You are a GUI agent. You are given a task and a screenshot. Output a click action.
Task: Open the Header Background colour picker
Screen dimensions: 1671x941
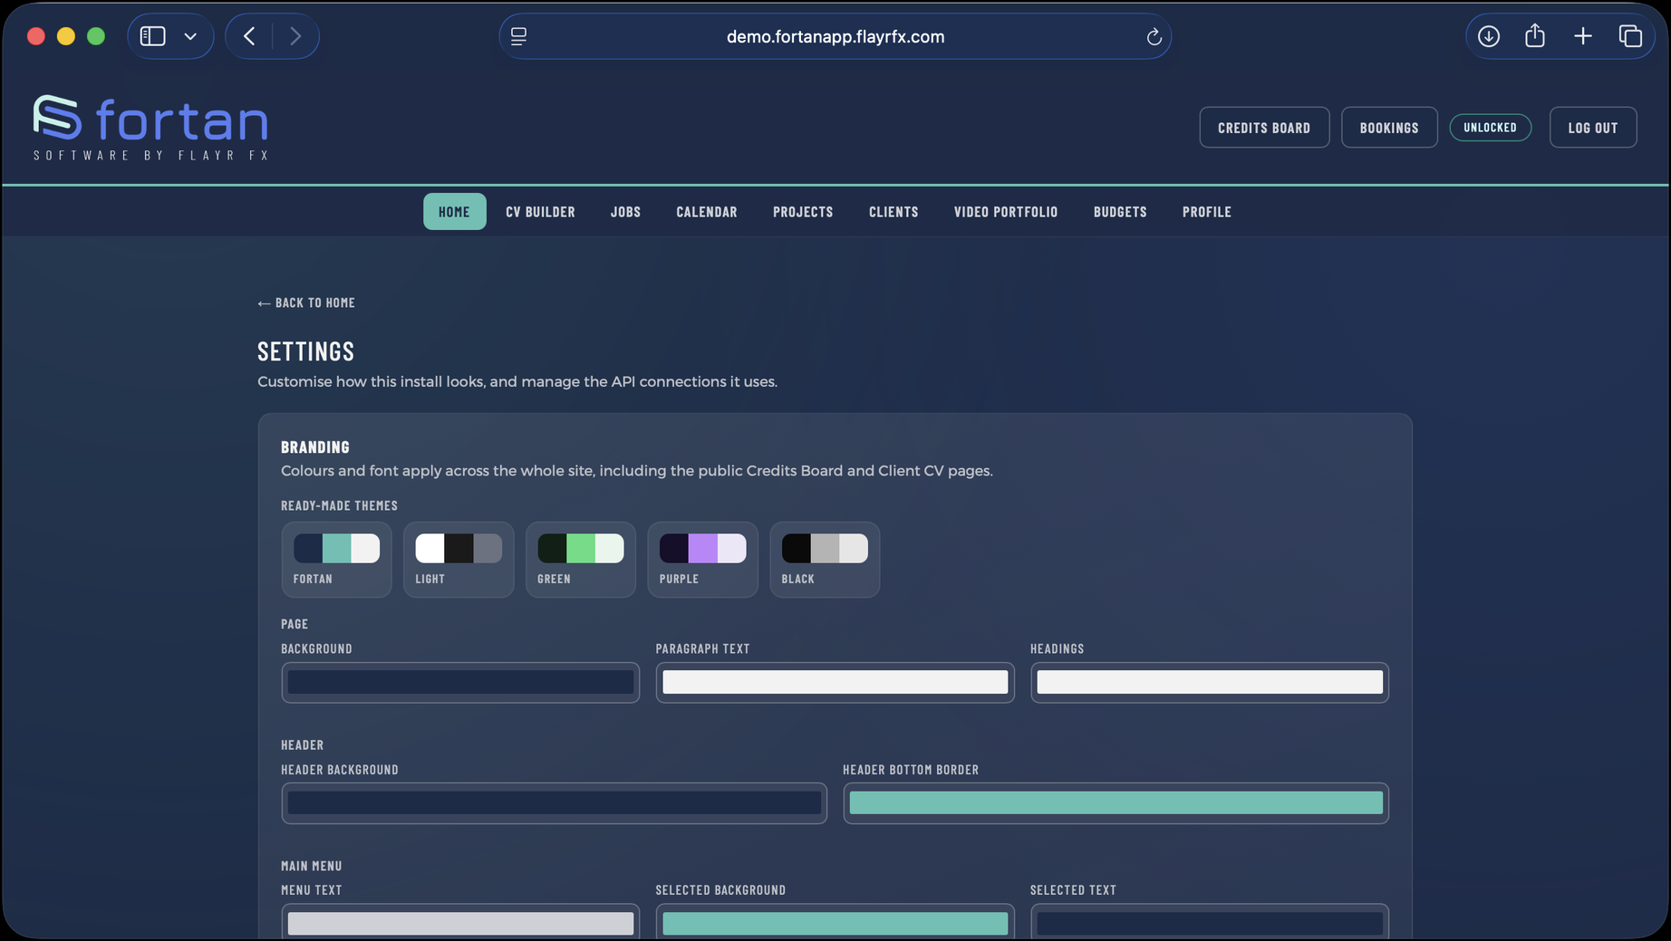click(x=554, y=803)
